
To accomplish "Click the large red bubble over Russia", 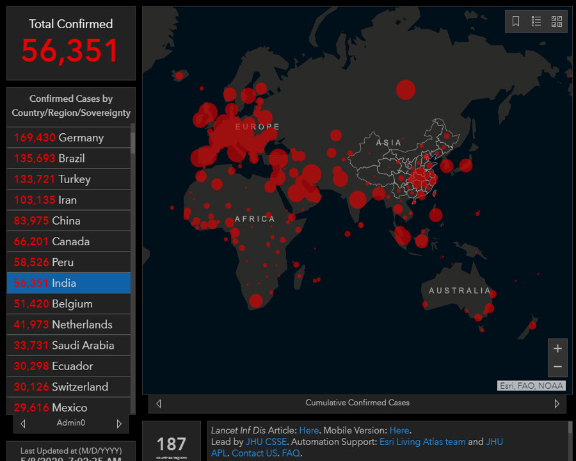I will click(406, 90).
